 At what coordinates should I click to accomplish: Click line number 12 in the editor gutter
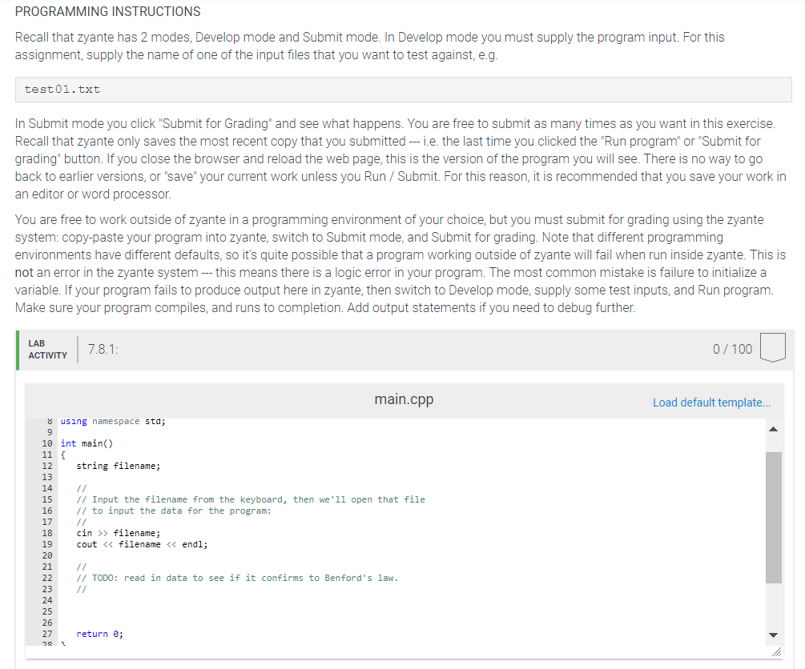click(46, 465)
